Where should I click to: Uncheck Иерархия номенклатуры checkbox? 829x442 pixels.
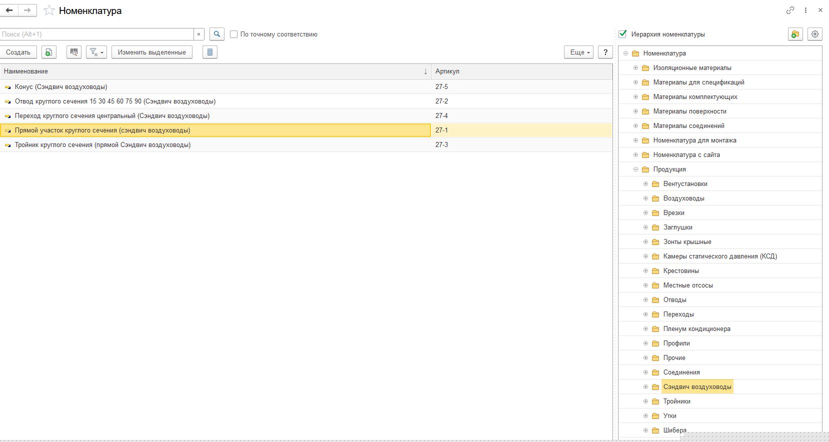[x=622, y=34]
